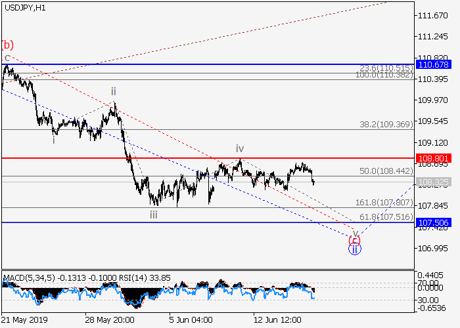
Task: Click the wave i label
Action: (x=54, y=139)
